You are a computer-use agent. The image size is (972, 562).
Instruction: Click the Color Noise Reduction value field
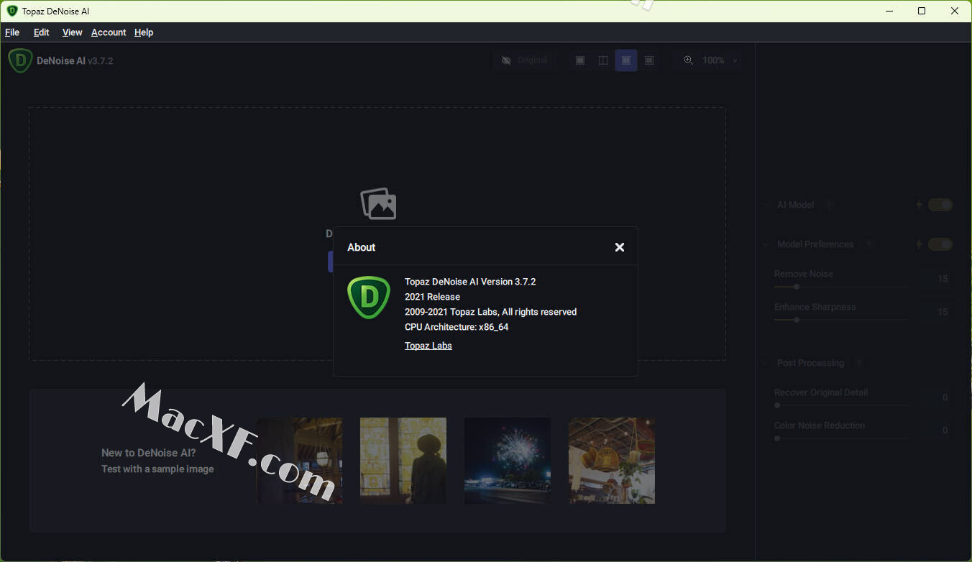[937, 430]
